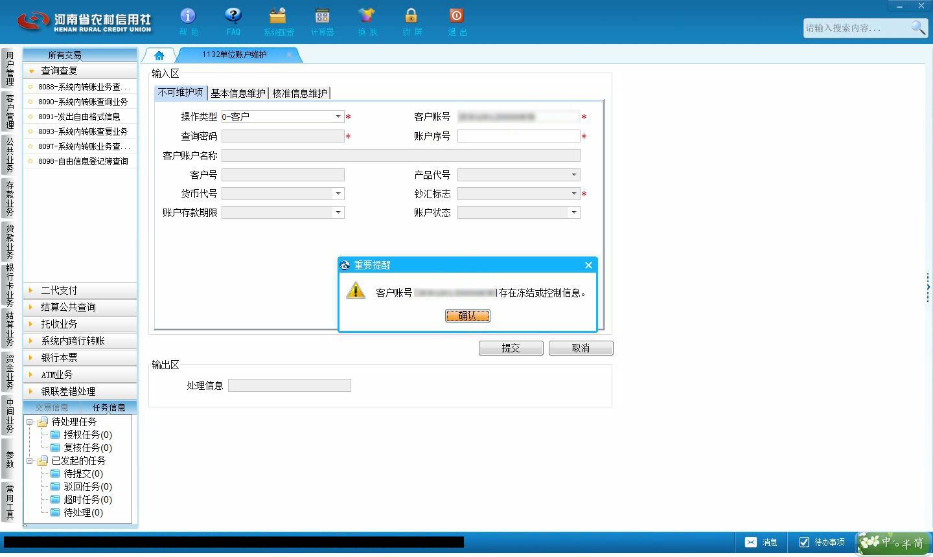Launch the 计算器 calculator

[322, 21]
